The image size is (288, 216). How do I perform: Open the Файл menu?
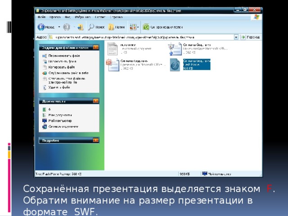coord(41,17)
